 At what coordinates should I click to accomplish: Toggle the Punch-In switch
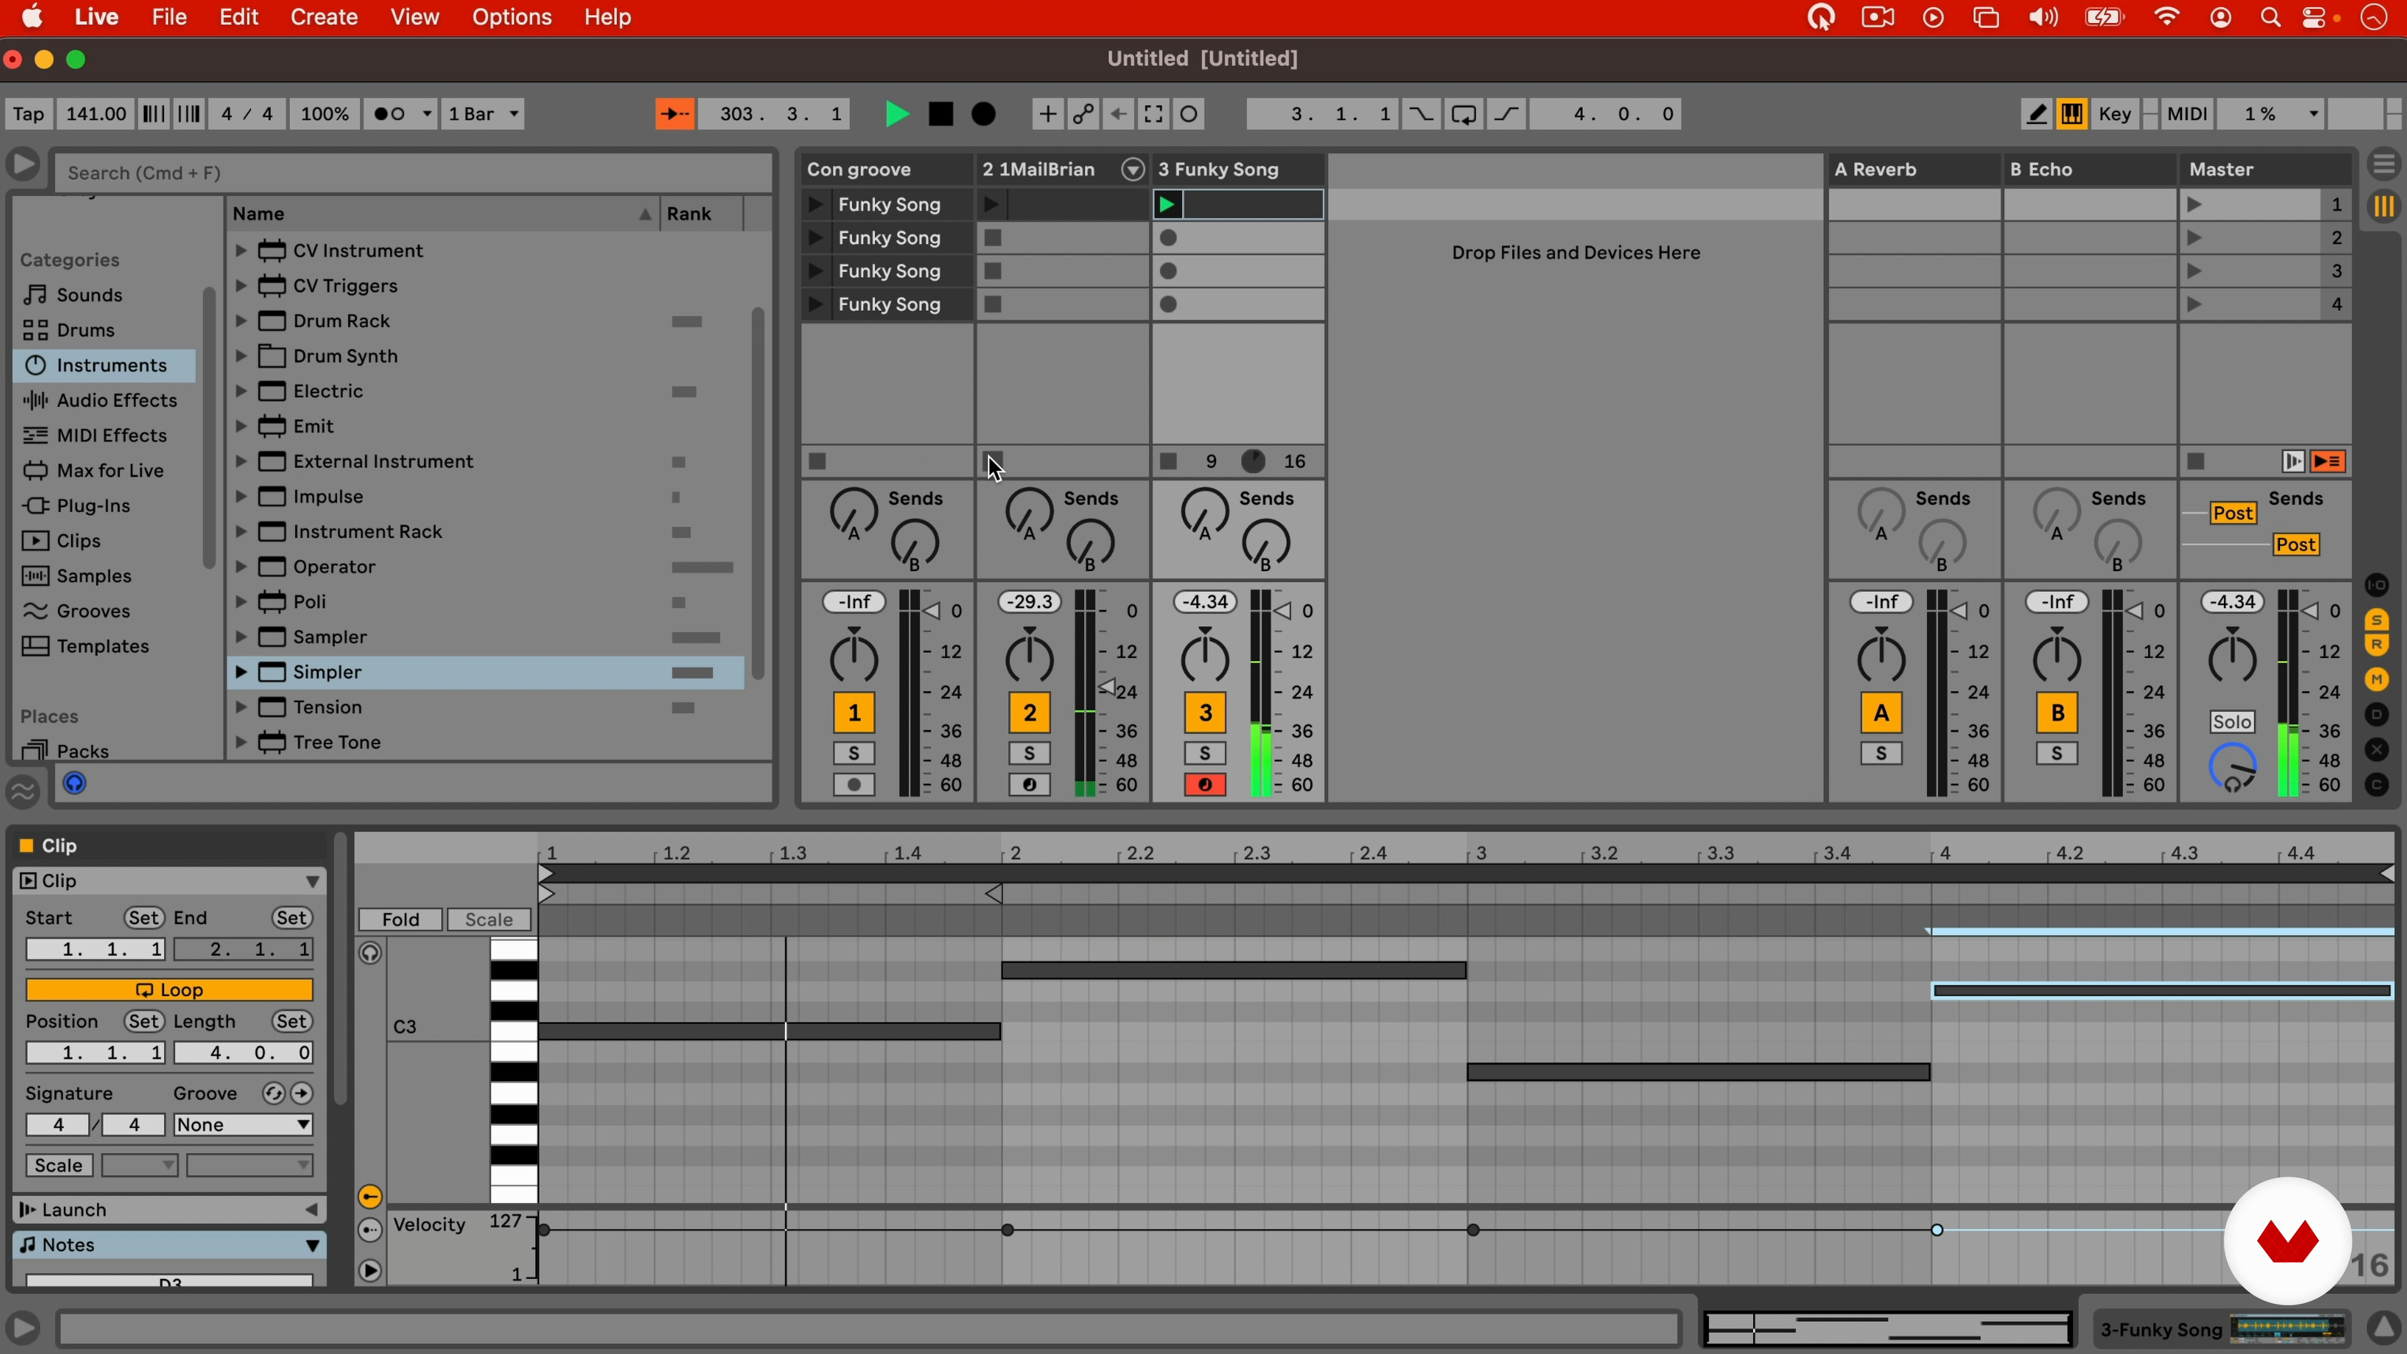tap(1420, 114)
